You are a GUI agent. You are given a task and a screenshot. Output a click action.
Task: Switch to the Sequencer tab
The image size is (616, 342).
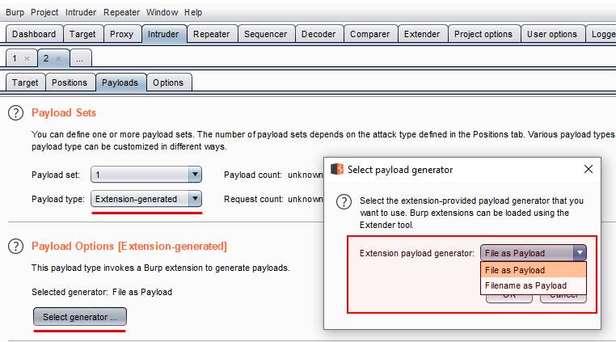pos(266,34)
